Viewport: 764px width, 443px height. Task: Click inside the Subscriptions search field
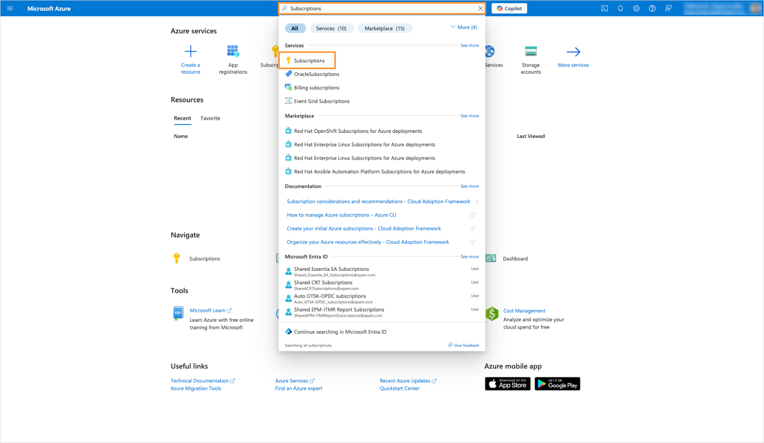tap(379, 8)
